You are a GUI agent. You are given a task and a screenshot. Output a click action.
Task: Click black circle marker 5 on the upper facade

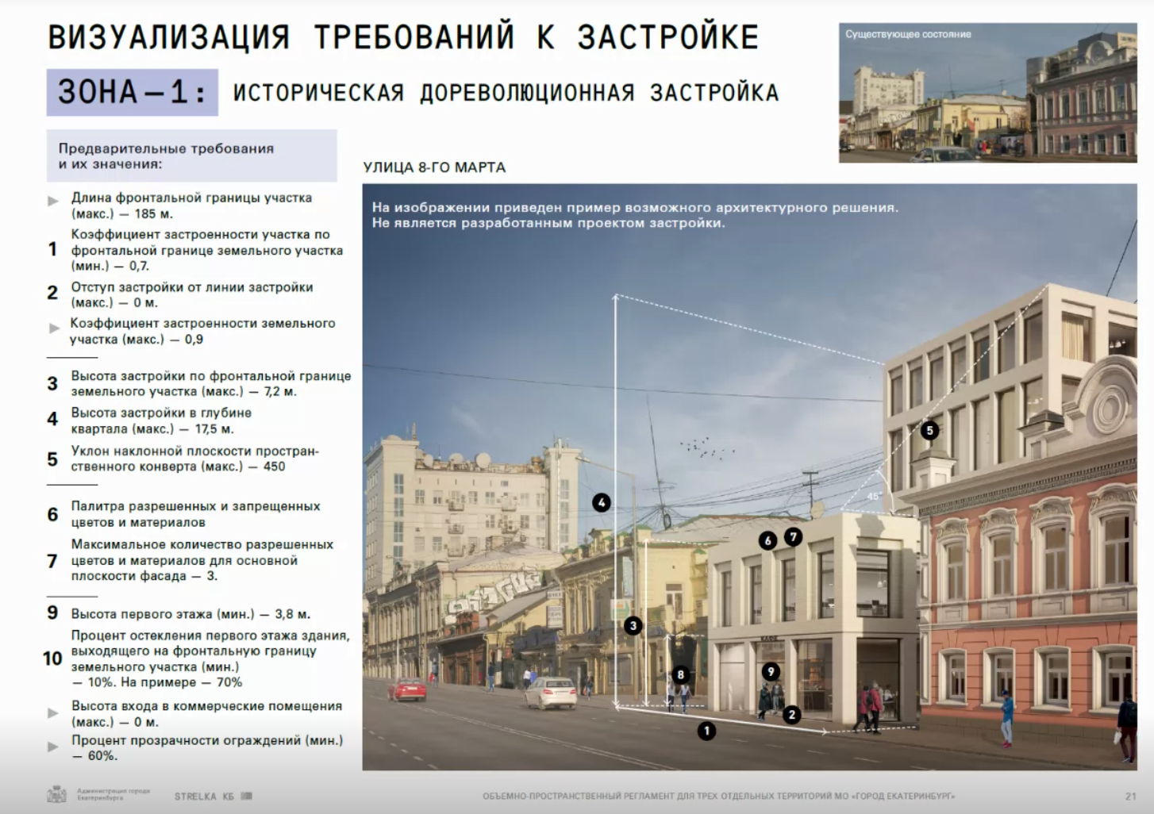(x=929, y=430)
